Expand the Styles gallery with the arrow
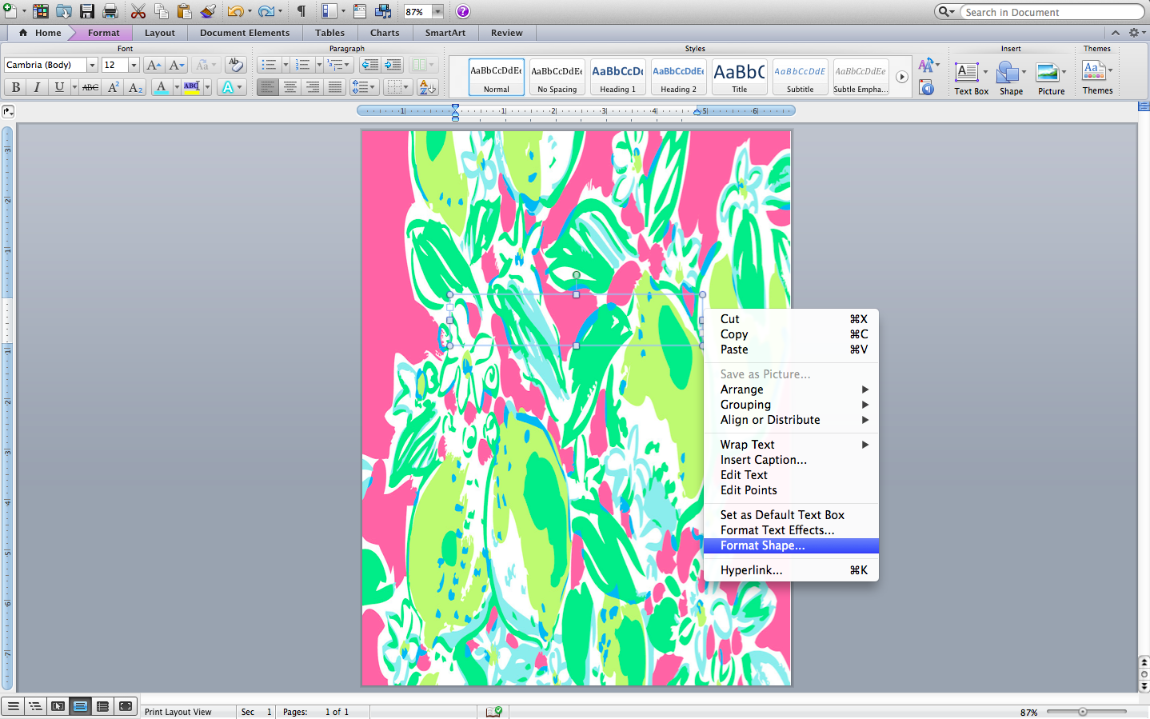1150x719 pixels. pos(902,77)
